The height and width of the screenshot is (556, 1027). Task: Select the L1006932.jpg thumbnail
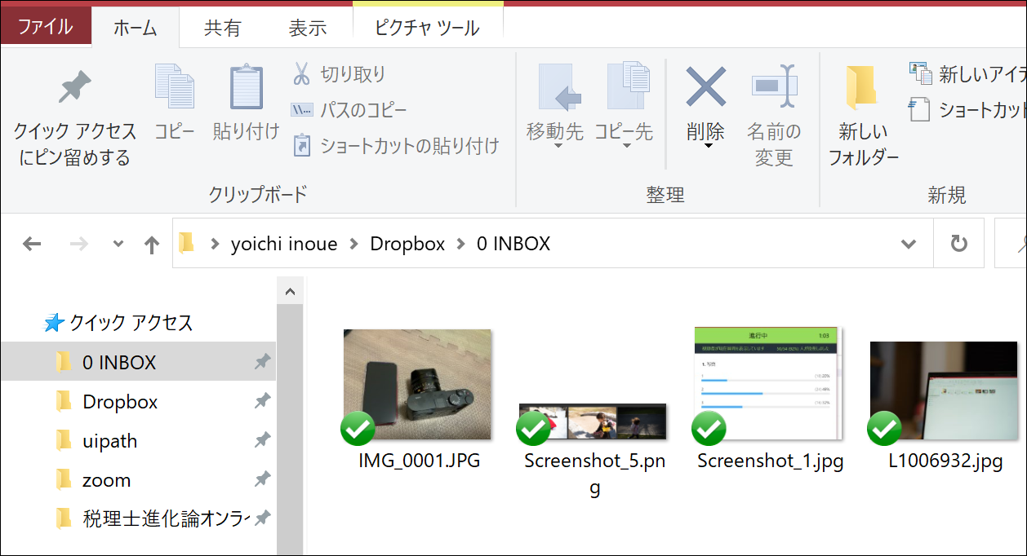pyautogui.click(x=944, y=391)
